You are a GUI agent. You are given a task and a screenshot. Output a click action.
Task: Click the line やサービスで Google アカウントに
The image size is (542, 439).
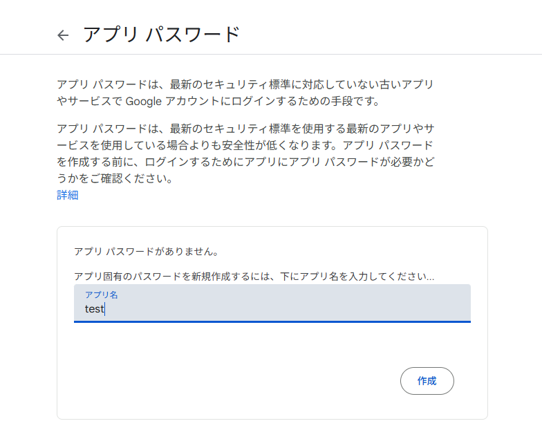click(218, 101)
